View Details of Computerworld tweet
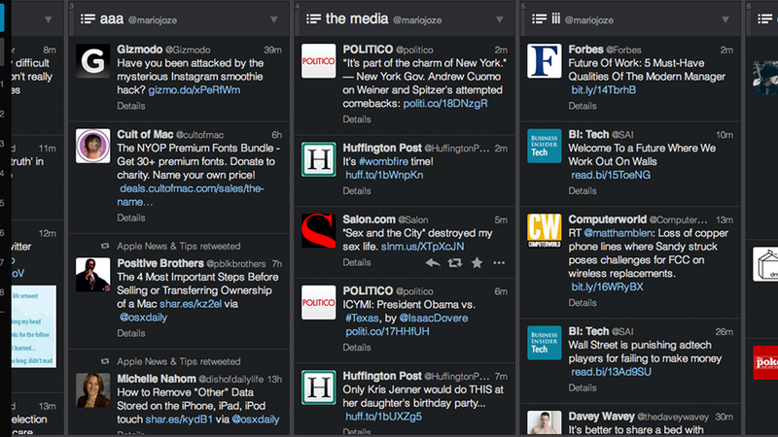This screenshot has height=437, width=778. pyautogui.click(x=583, y=303)
